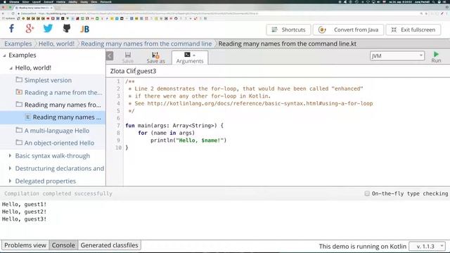
Task: Open An object-oriented Hello example
Action: [x=59, y=143]
